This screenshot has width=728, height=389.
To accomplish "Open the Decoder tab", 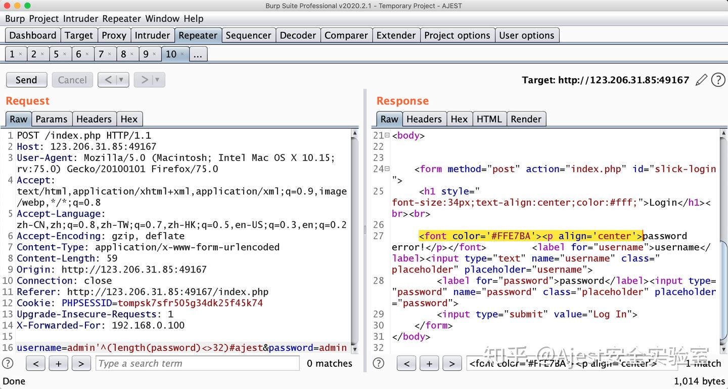I will [298, 35].
